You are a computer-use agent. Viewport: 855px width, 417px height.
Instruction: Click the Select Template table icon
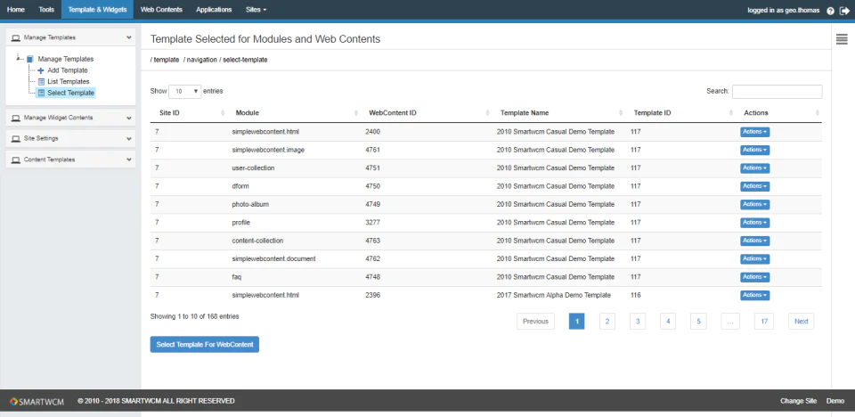(41, 93)
